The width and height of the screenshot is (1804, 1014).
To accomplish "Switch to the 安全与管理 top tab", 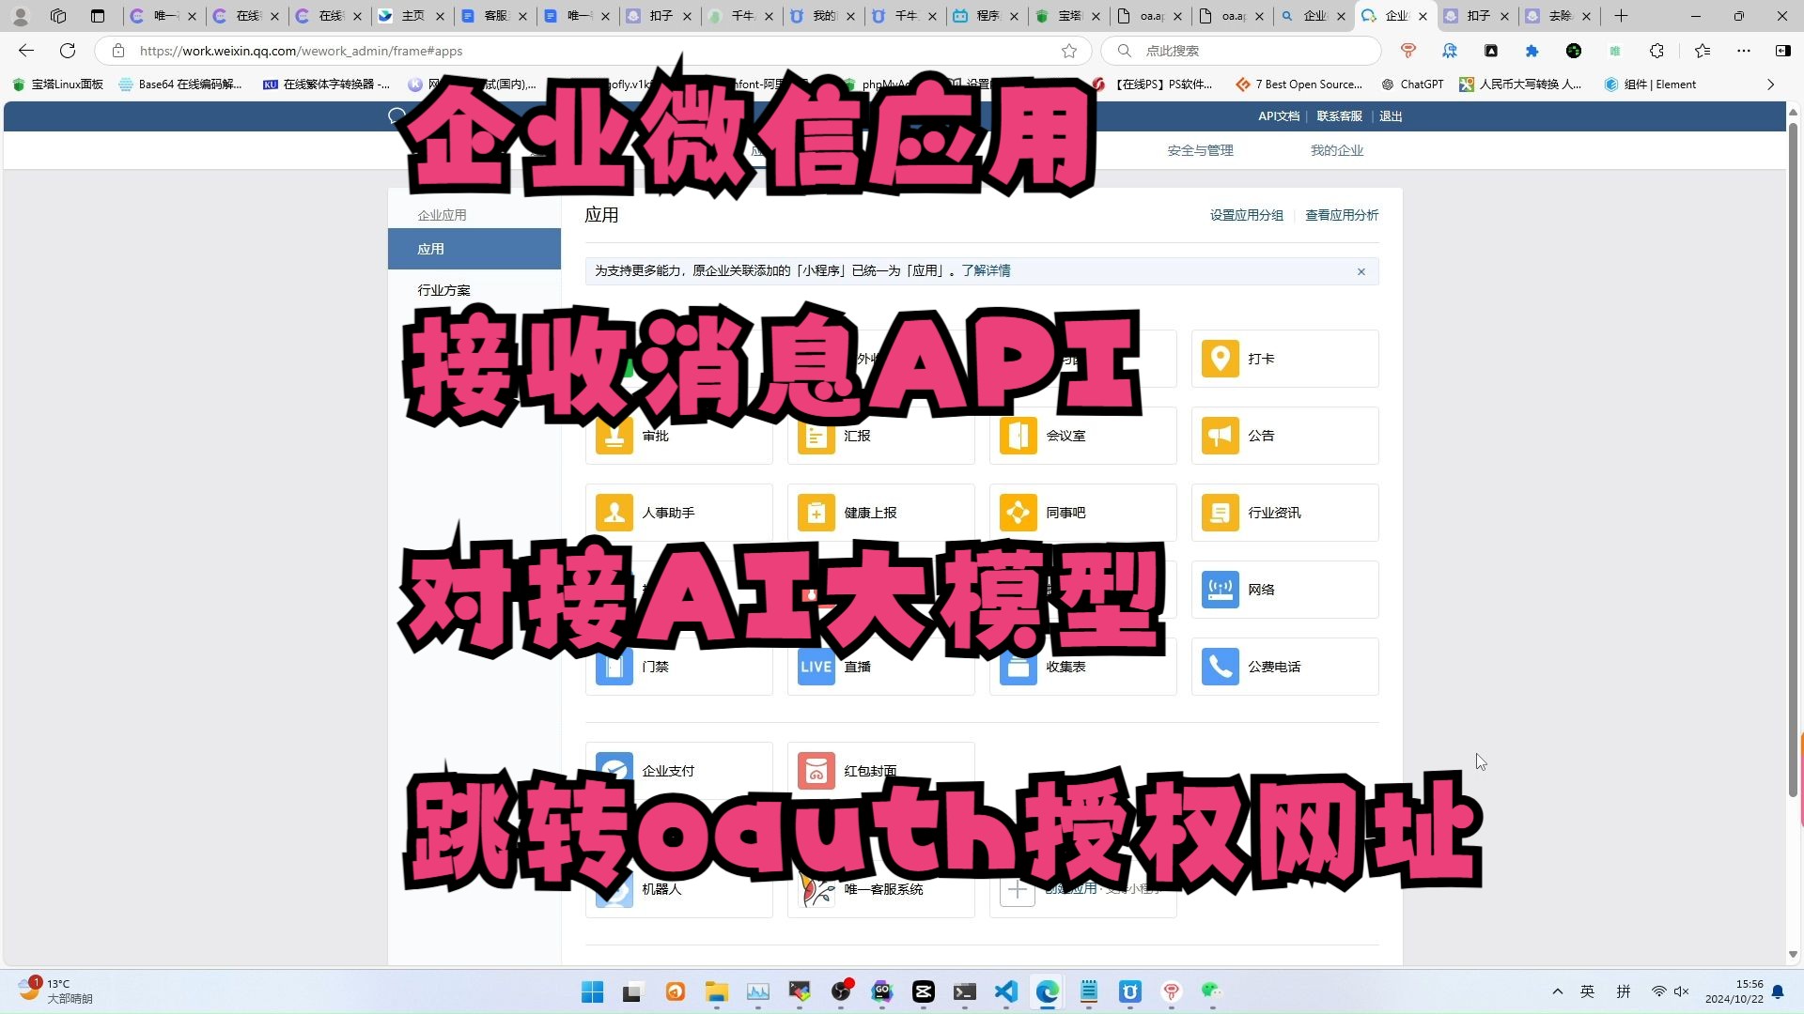I will pos(1200,150).
